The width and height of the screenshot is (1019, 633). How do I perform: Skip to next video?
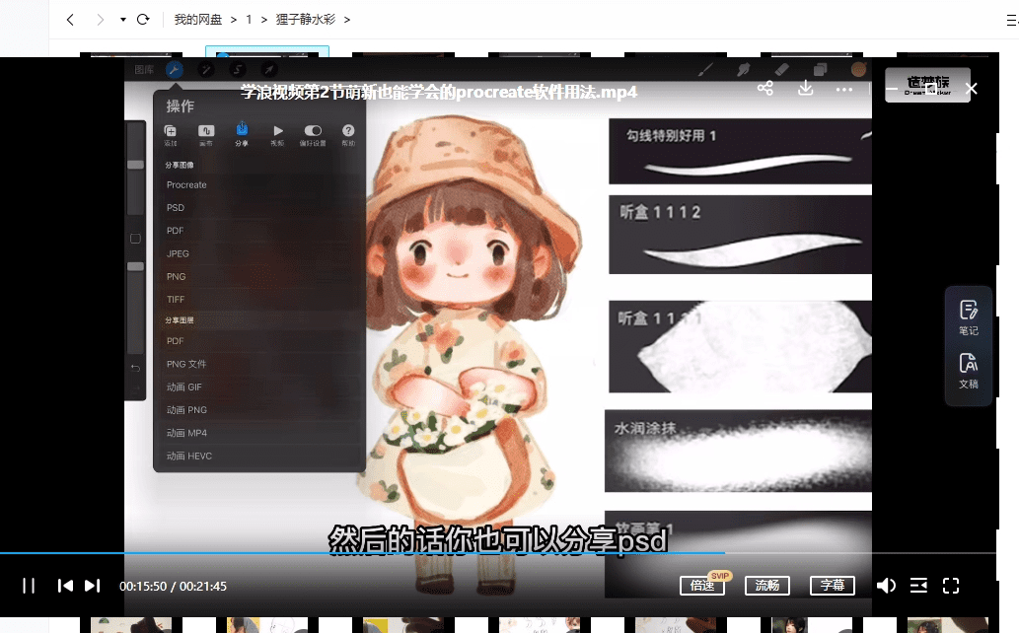[x=93, y=586]
